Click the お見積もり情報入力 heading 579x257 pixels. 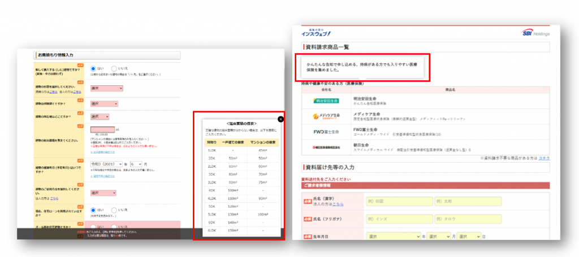pyautogui.click(x=55, y=55)
